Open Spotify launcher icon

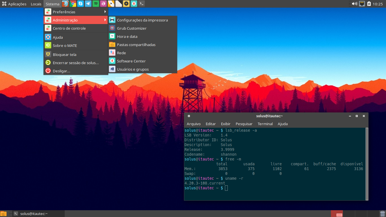96,4
